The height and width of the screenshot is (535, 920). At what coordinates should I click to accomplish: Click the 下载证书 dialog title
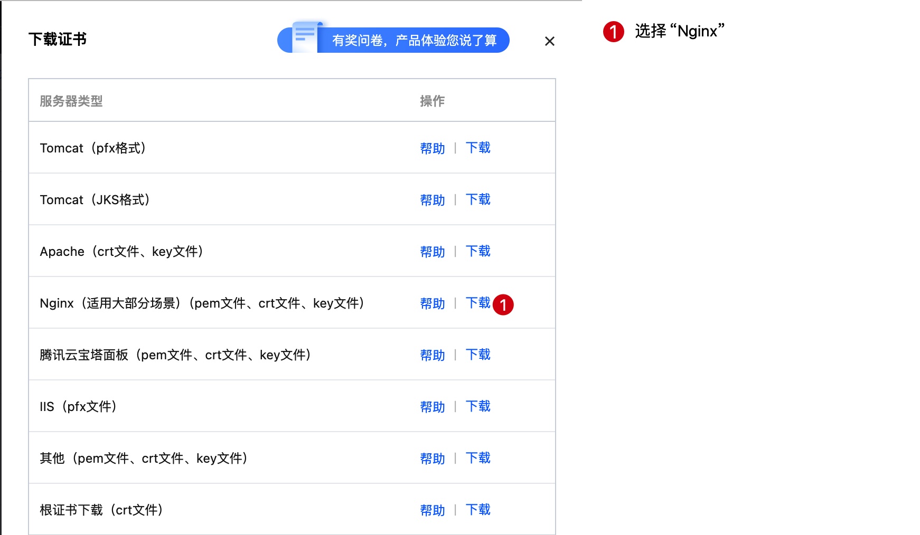58,39
